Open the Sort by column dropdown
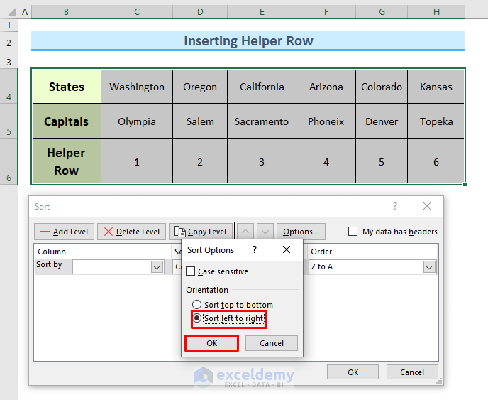This screenshot has width=488, height=400. (x=157, y=267)
